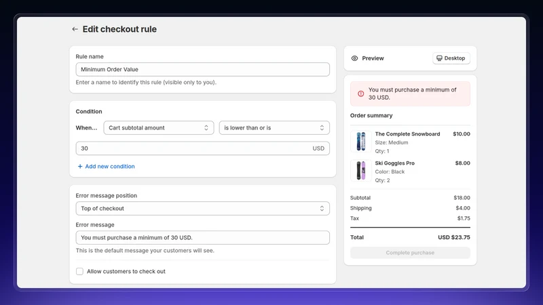Screen dimensions: 543x305
Task: Click the Ski Goggles Pro thumbnail
Action: coord(361,171)
